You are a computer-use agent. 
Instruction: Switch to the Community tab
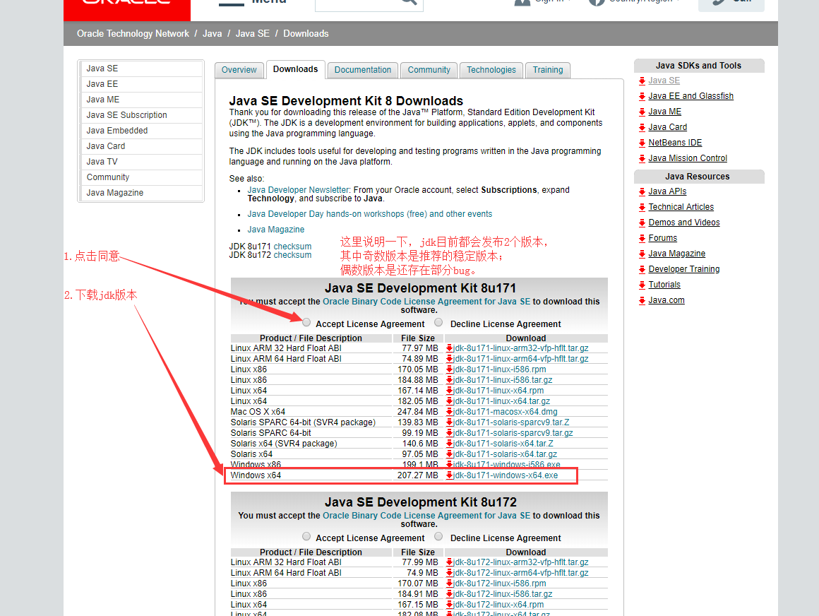click(x=429, y=70)
